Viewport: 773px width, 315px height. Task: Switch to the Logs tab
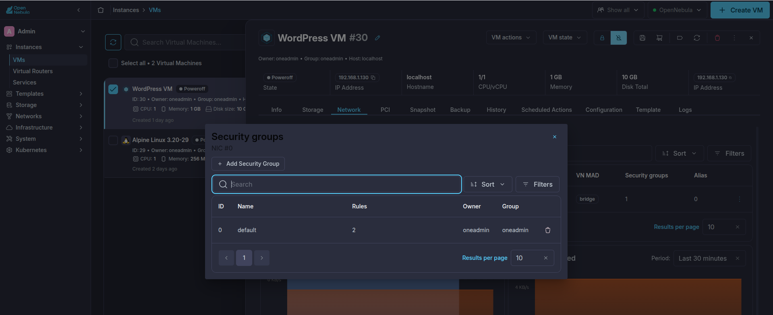pyautogui.click(x=685, y=110)
